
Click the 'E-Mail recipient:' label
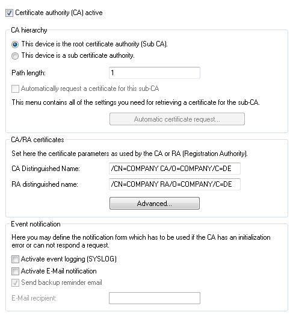pyautogui.click(x=34, y=298)
